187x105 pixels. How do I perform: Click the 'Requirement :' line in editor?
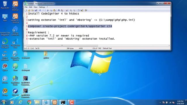pos(39,32)
